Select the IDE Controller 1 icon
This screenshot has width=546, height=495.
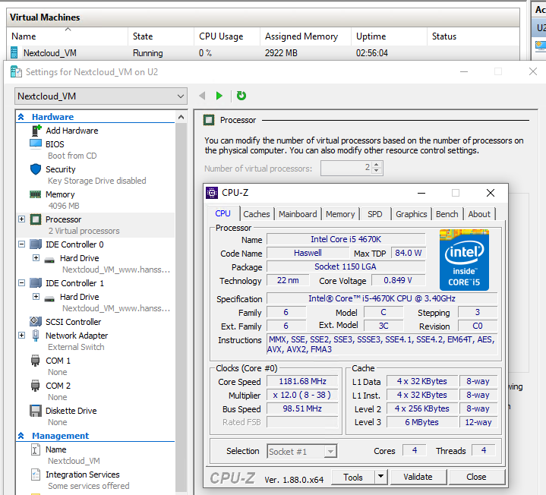(x=36, y=283)
